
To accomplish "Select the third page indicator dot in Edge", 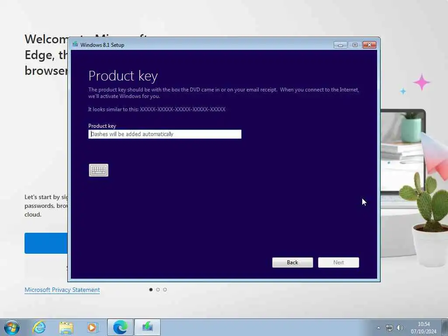I will point(165,290).
